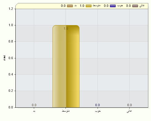
Task: Click the تعداد y-axis title
Action: tap(4, 58)
